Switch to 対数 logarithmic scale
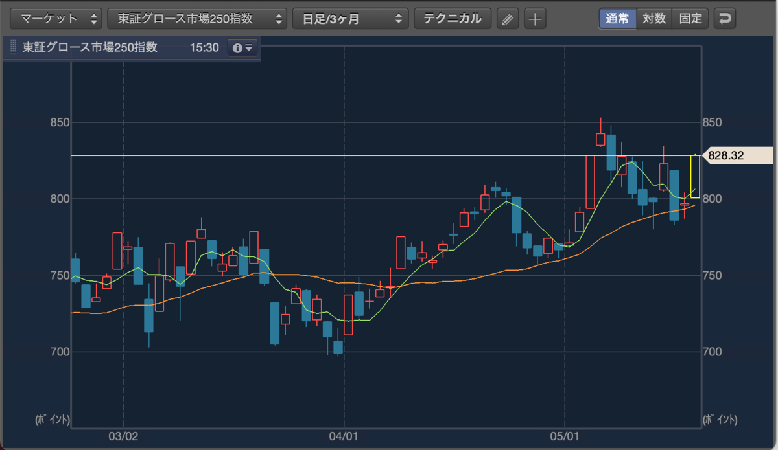Image resolution: width=778 pixels, height=450 pixels. click(x=654, y=18)
